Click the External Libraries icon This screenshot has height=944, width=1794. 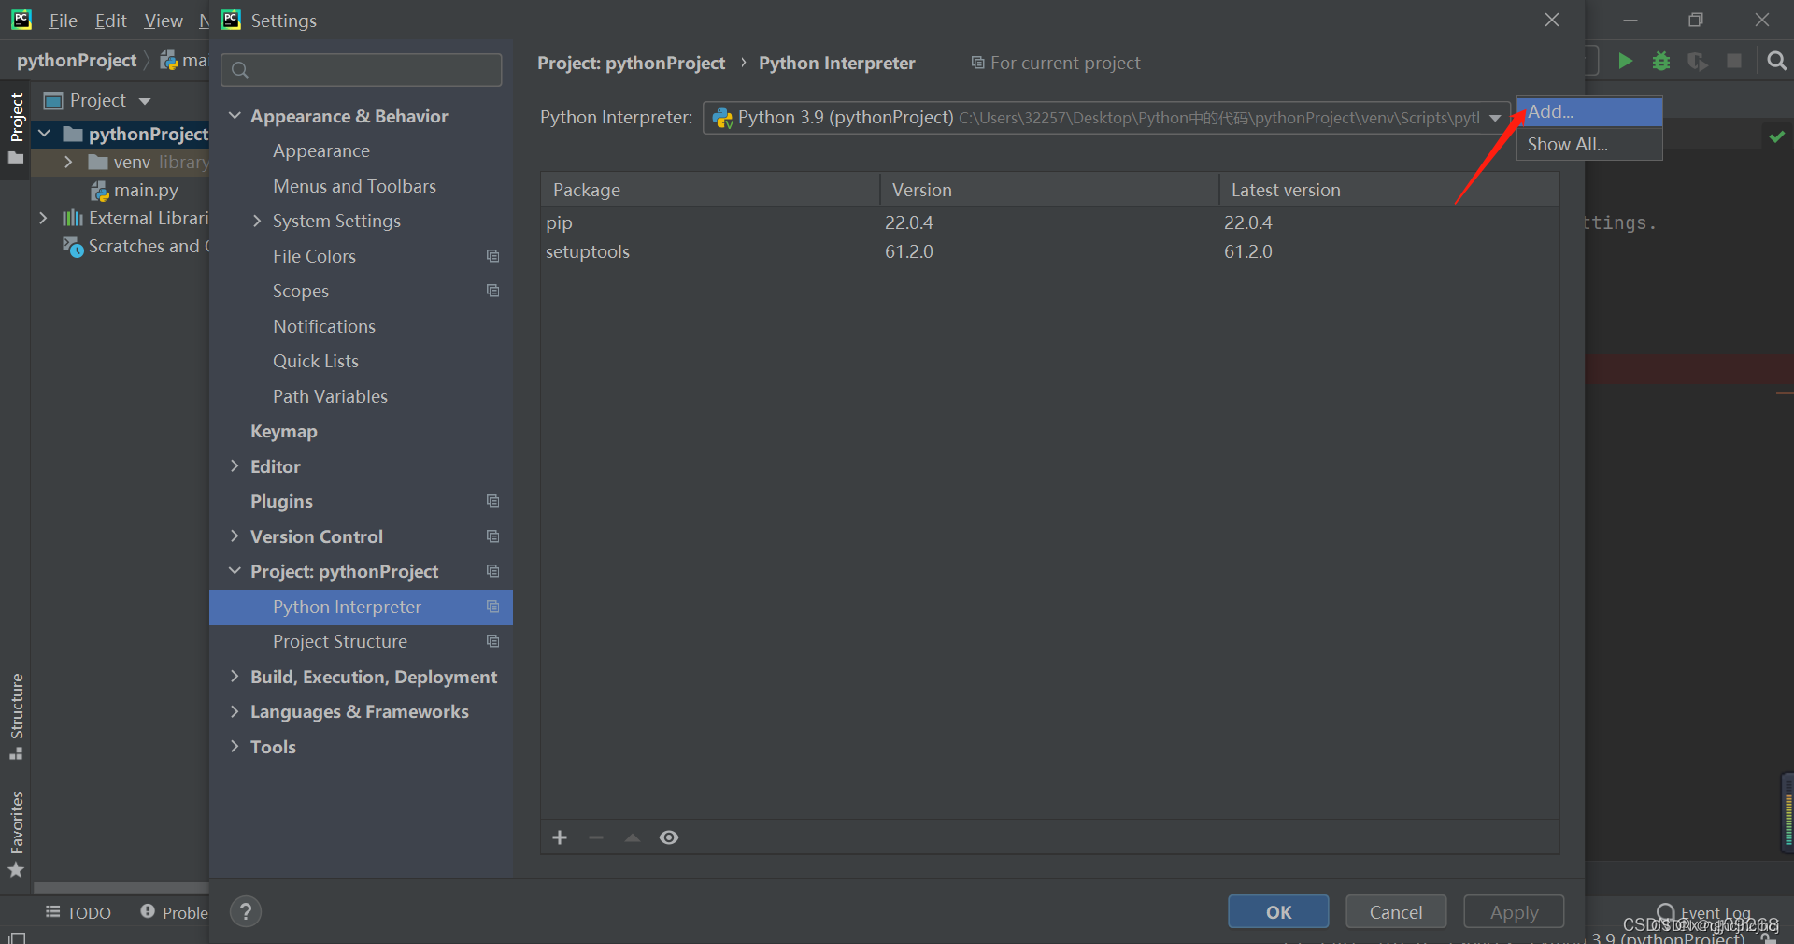(73, 218)
